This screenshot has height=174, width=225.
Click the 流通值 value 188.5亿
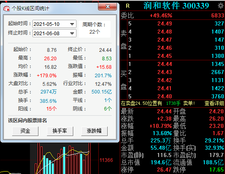[213, 162]
